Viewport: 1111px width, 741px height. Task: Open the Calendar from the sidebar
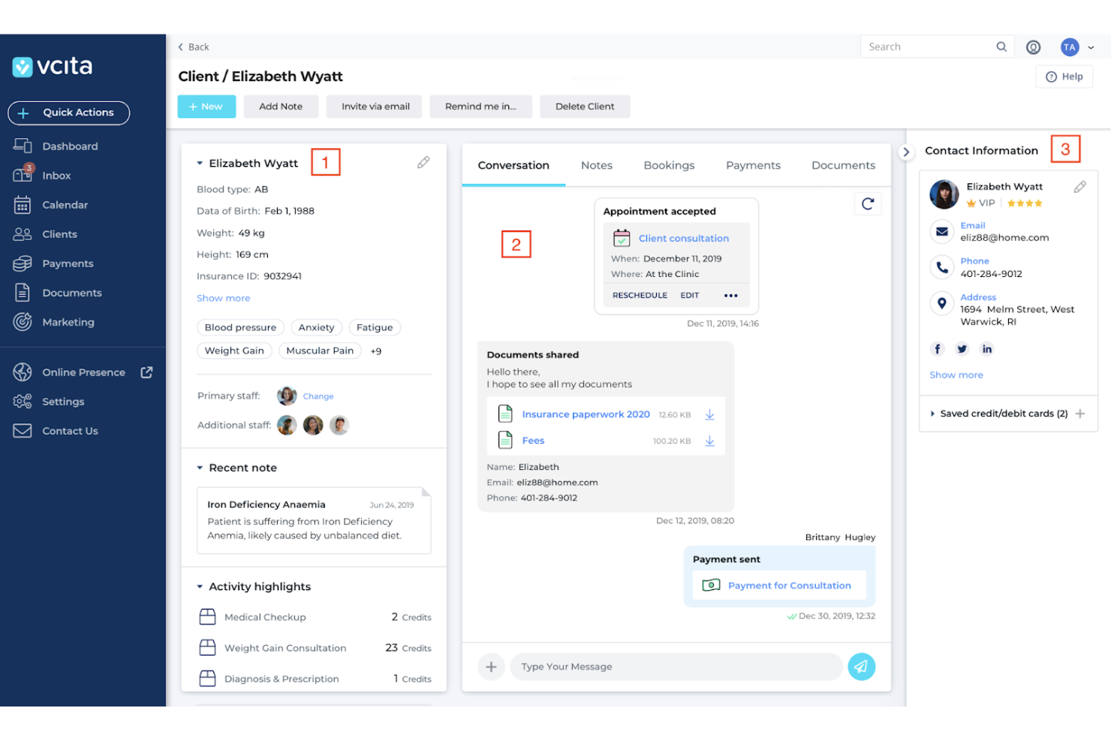click(x=64, y=204)
